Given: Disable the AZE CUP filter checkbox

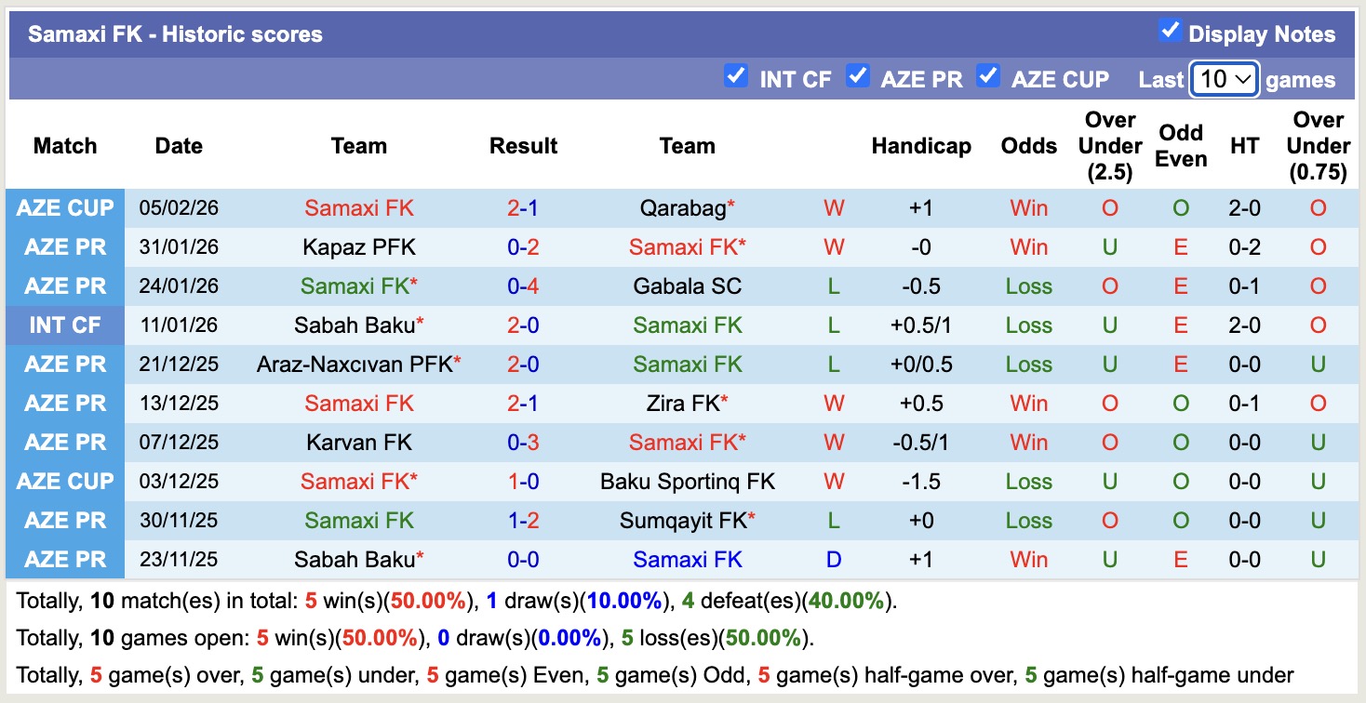Looking at the screenshot, I should [987, 76].
